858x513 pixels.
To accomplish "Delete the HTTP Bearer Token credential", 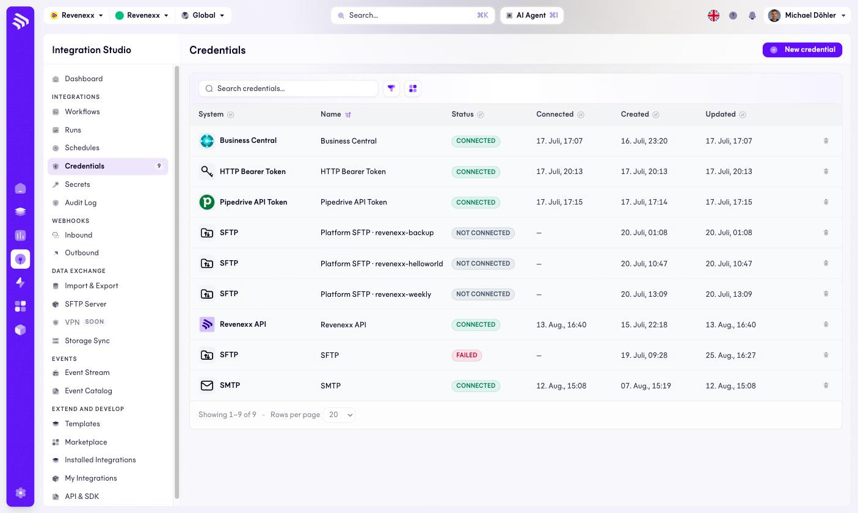I will point(826,172).
